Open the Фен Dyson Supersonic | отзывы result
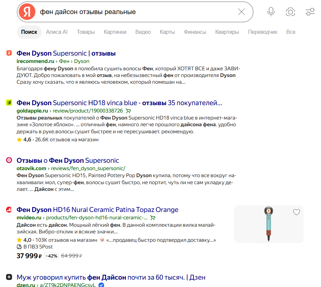Screen dimensions: 321x287 click(x=66, y=53)
